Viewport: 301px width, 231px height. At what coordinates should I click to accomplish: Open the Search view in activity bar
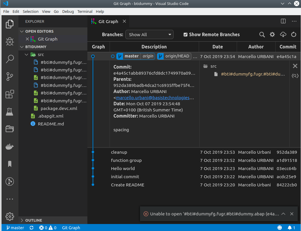10,59
